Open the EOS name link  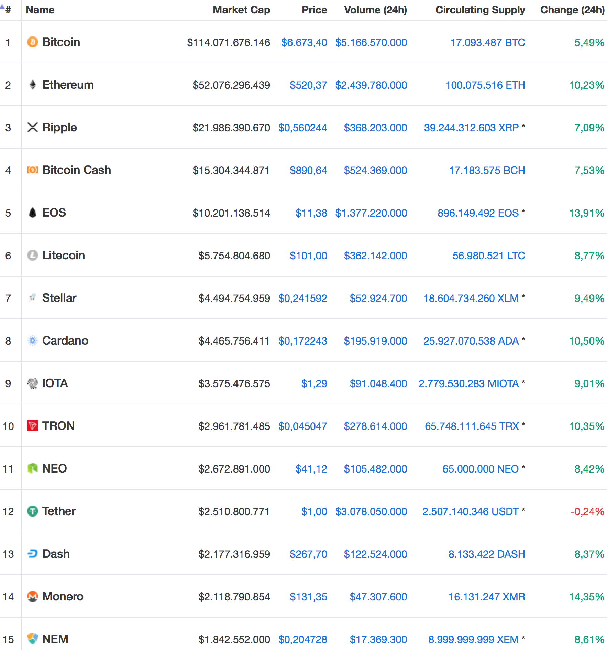(54, 213)
